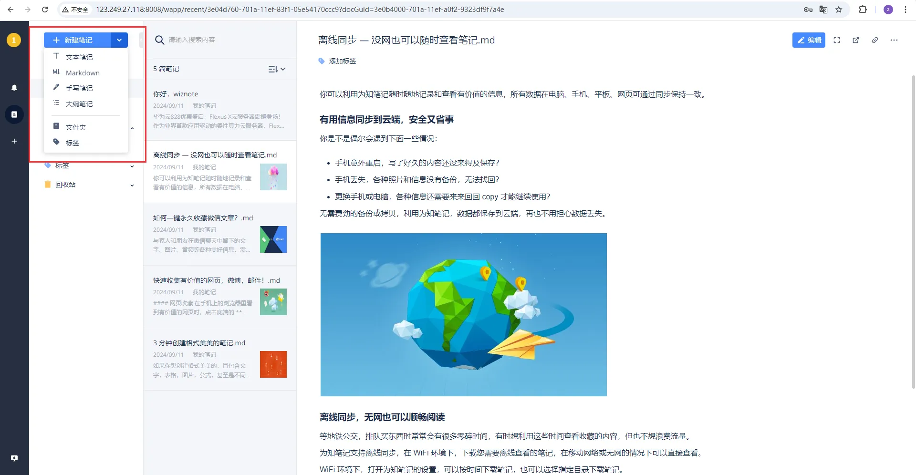Click the feedback icon at sidebar bottom
916x475 pixels.
(x=14, y=458)
